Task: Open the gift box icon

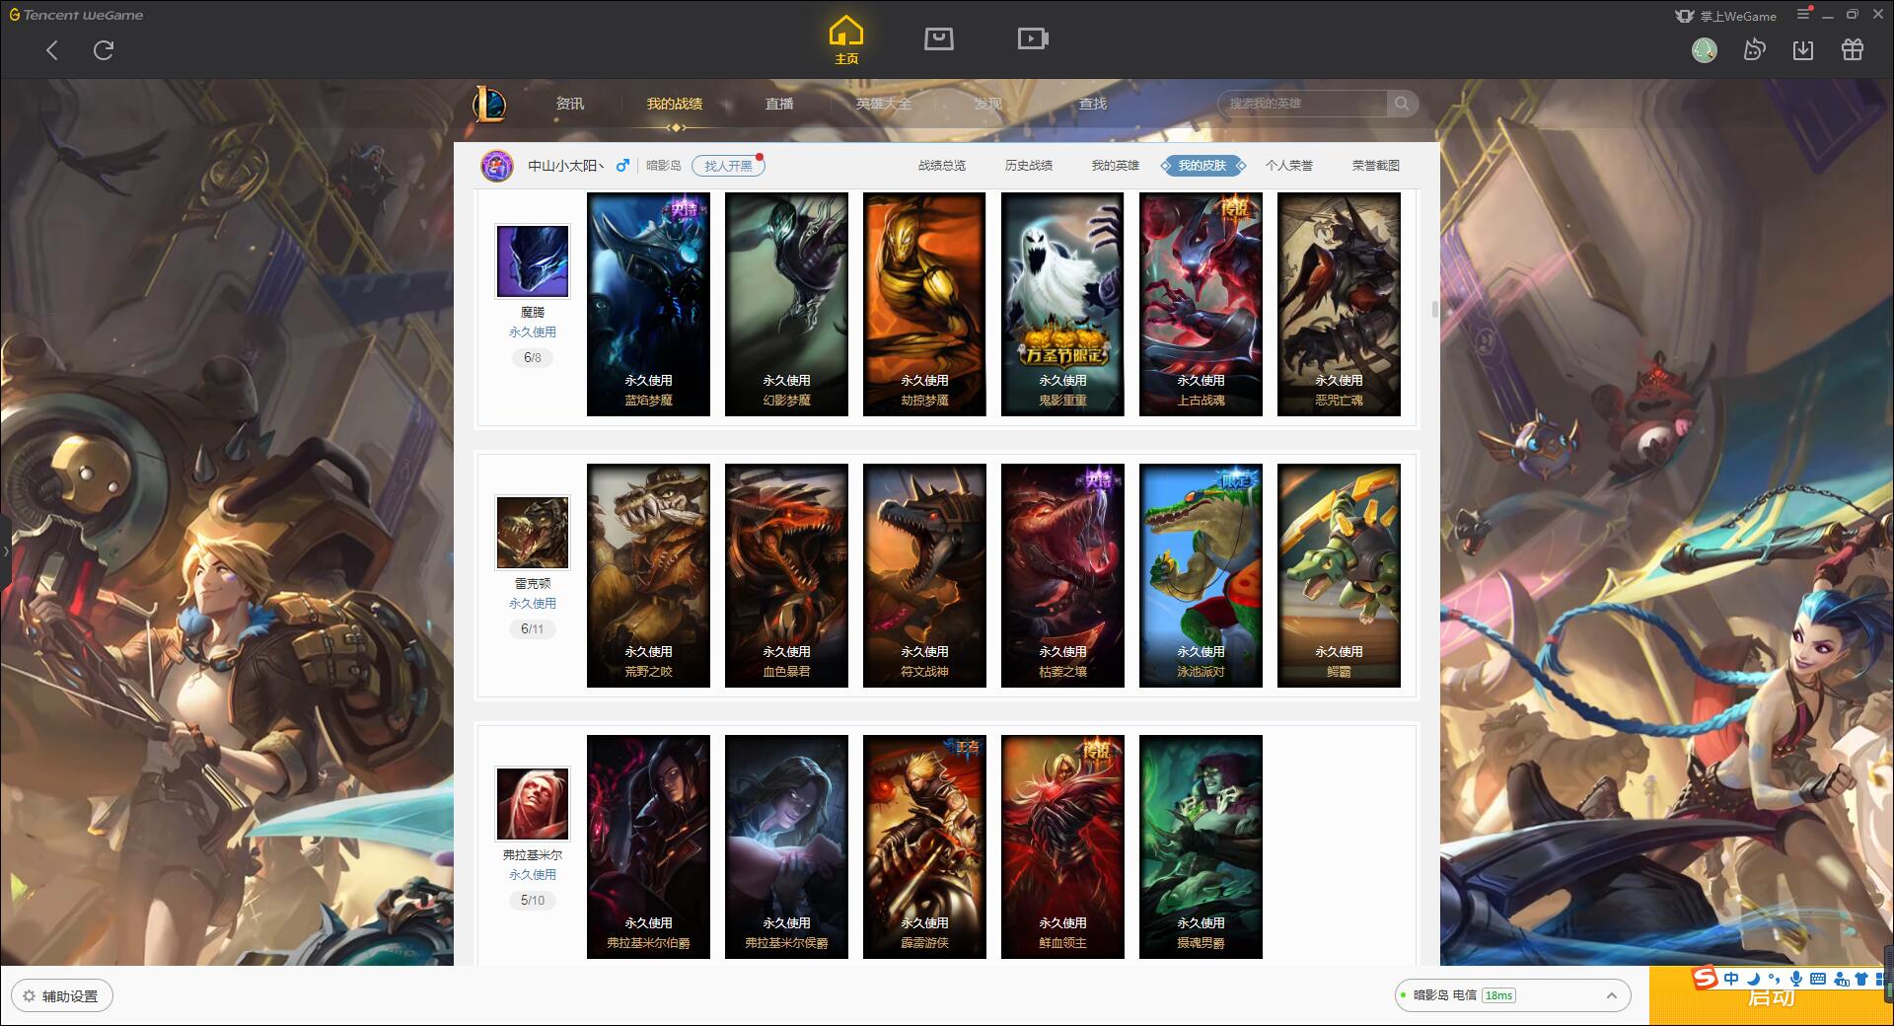Action: 1853,50
